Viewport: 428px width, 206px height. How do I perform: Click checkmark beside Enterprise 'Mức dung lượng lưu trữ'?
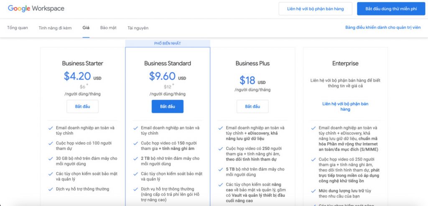(x=313, y=191)
